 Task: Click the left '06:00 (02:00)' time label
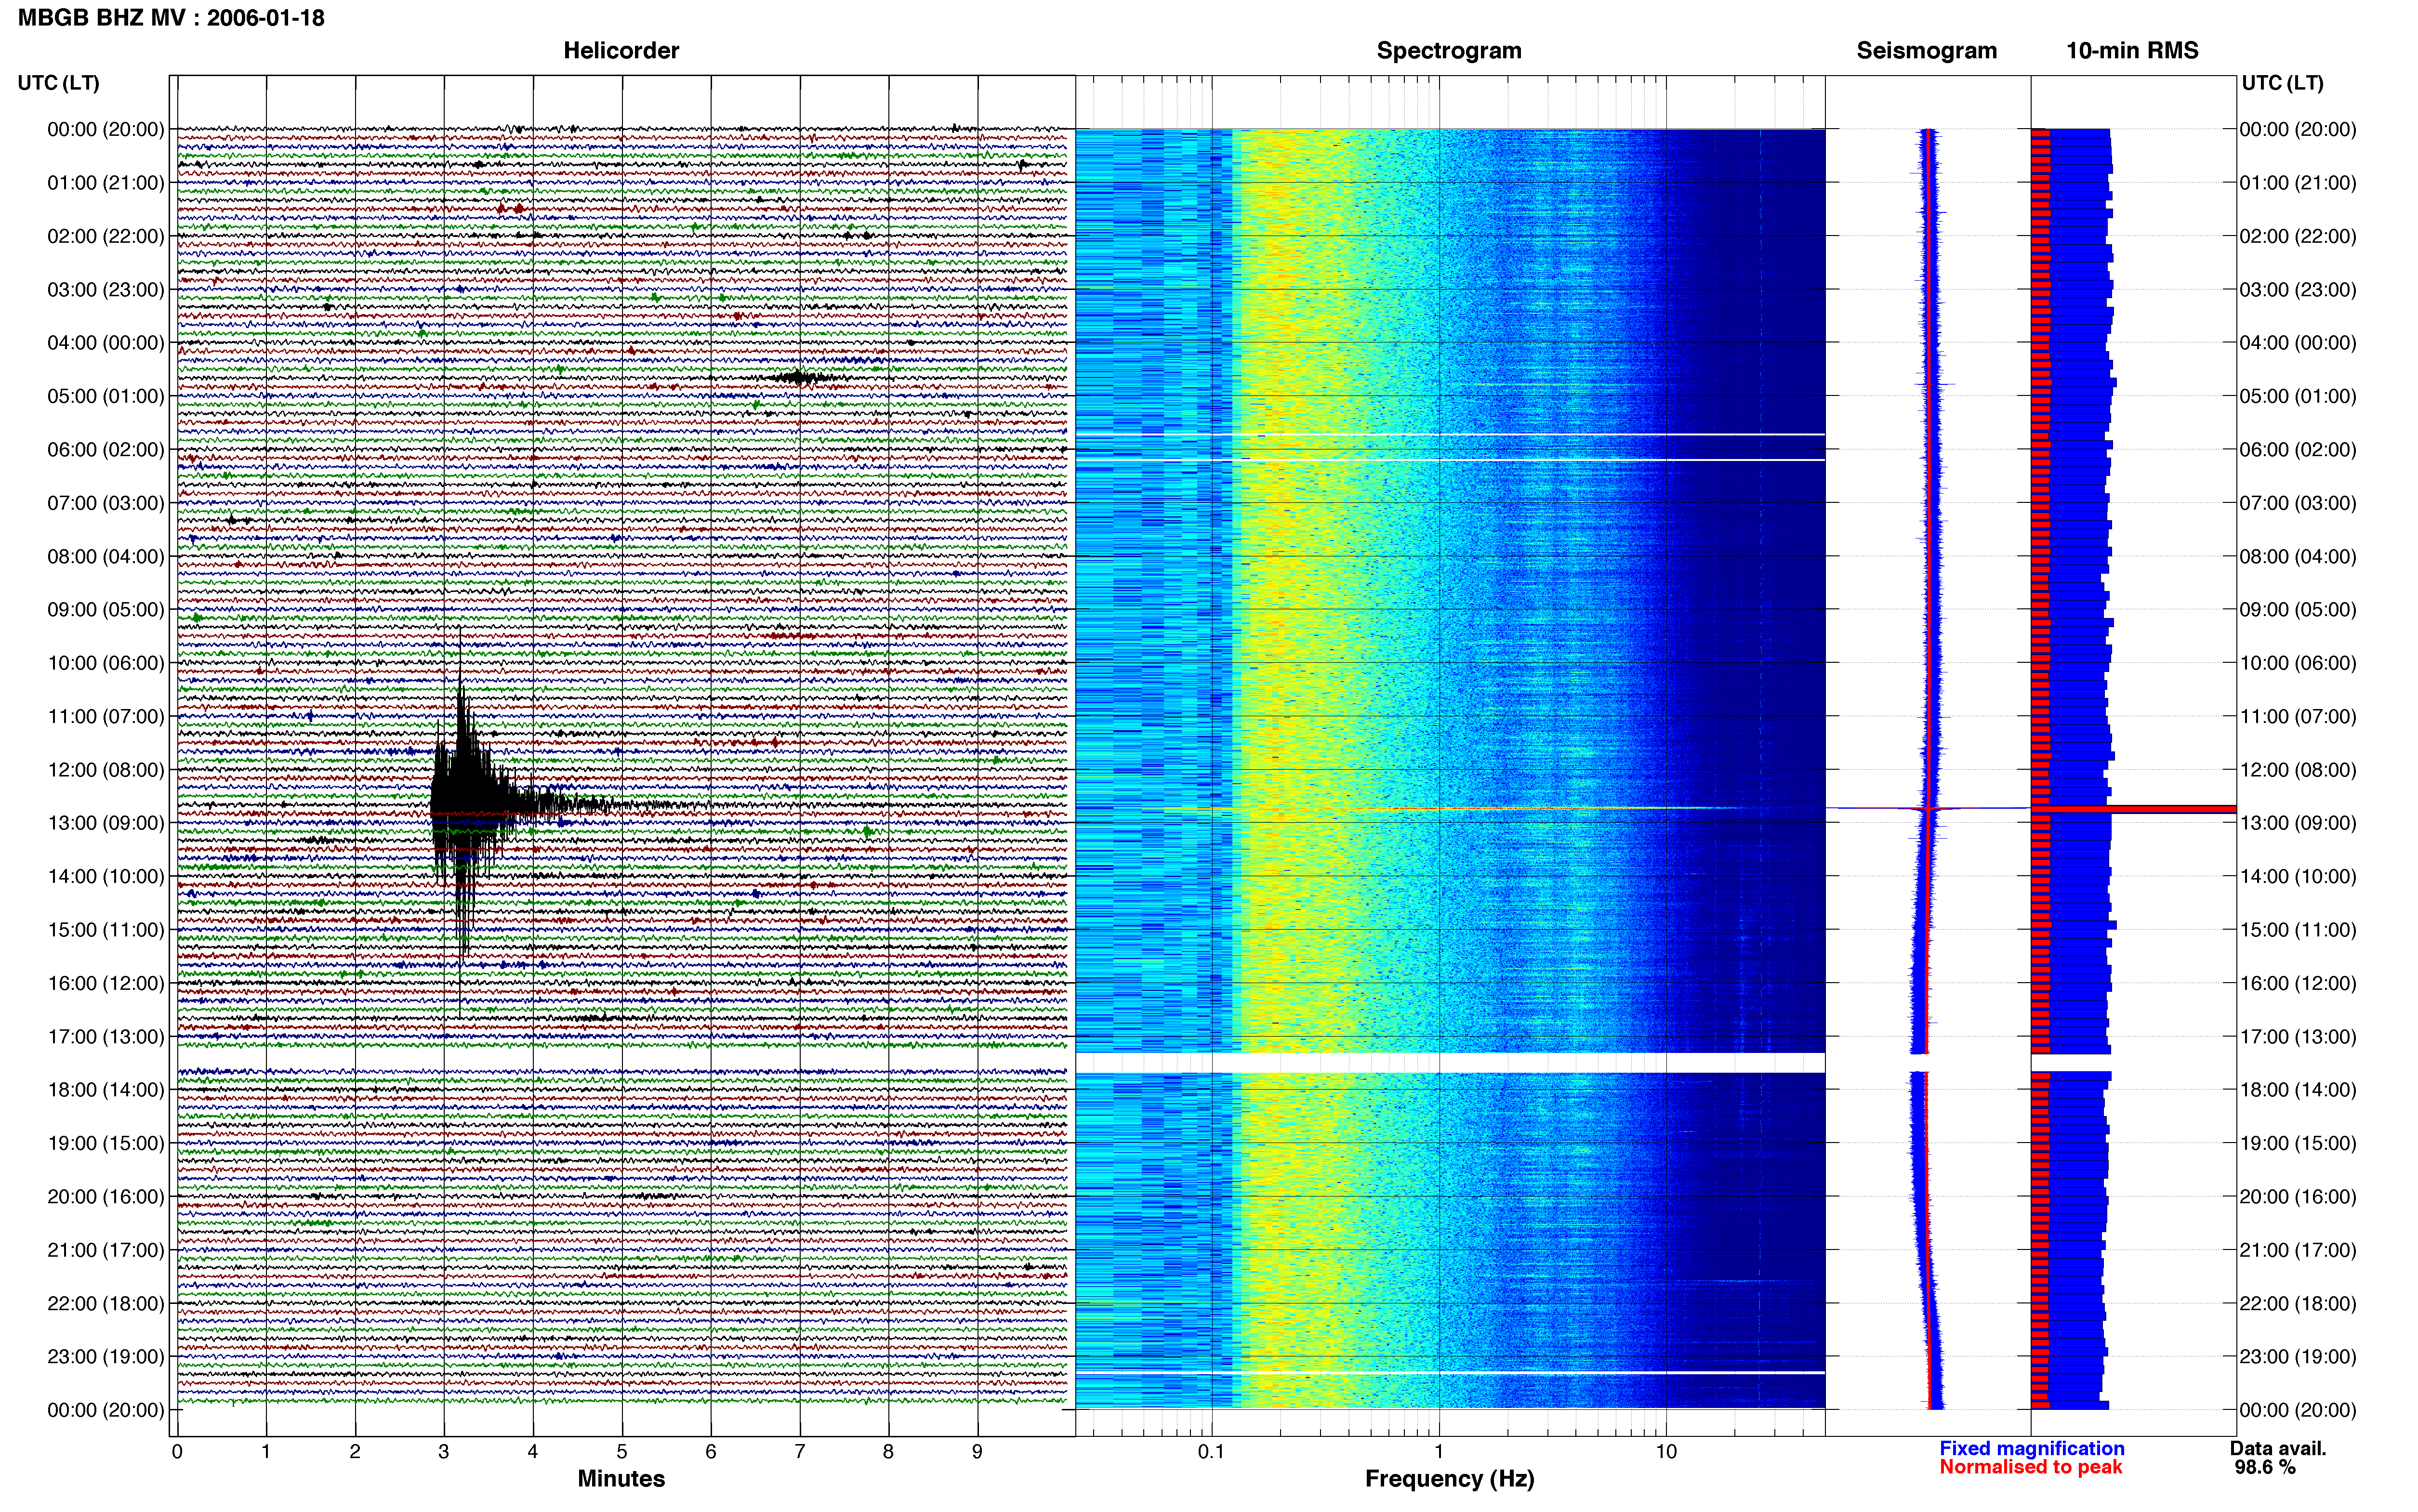tap(106, 450)
